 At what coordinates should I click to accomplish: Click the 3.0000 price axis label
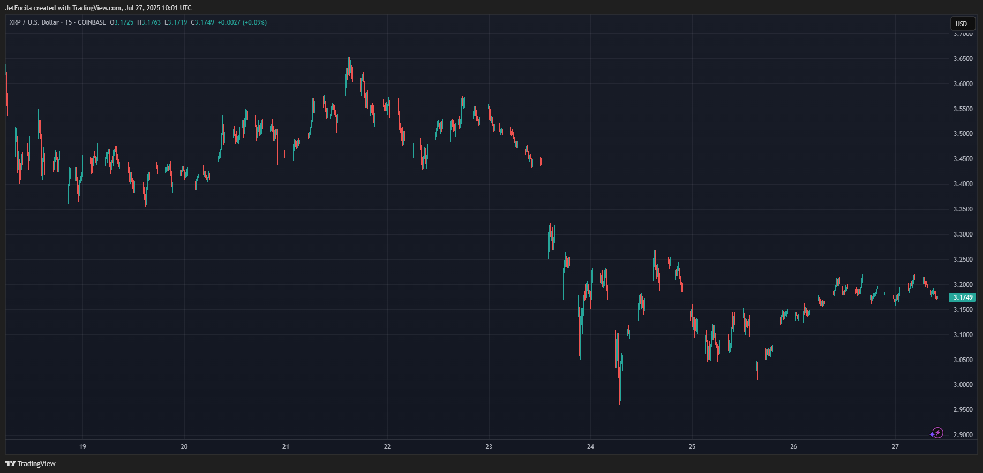click(963, 385)
